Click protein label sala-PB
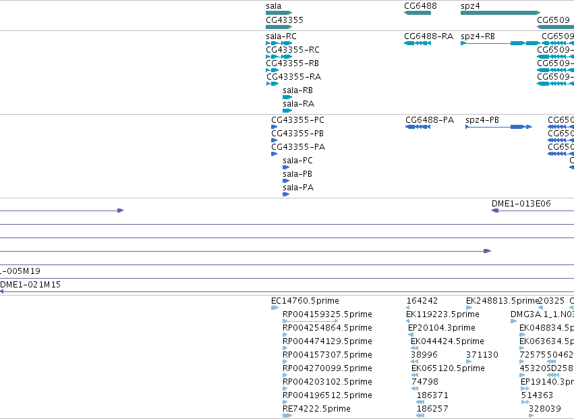 [x=297, y=174]
